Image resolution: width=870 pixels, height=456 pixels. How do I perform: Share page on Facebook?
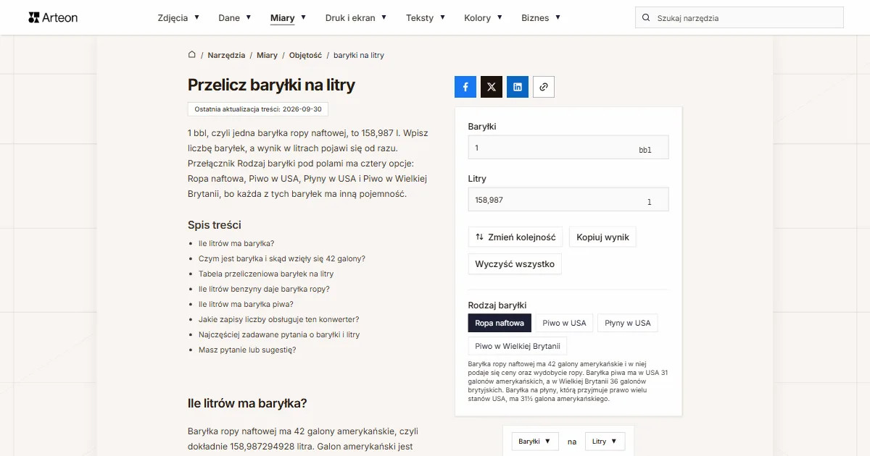465,87
